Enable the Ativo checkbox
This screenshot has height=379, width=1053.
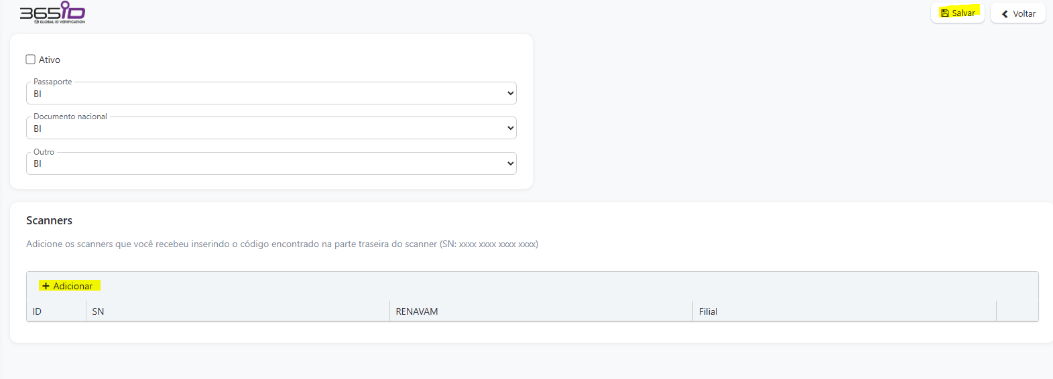coord(30,60)
